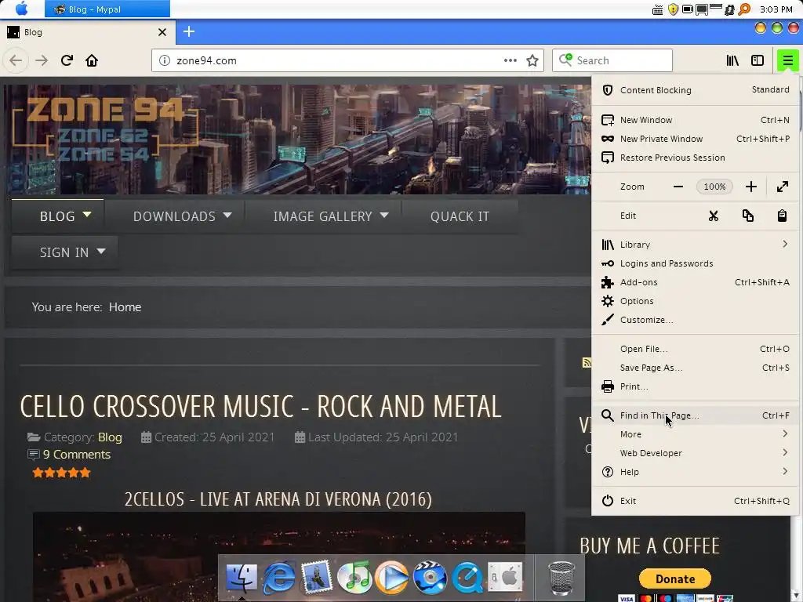Click the Zone 94 site logo

tap(106, 129)
